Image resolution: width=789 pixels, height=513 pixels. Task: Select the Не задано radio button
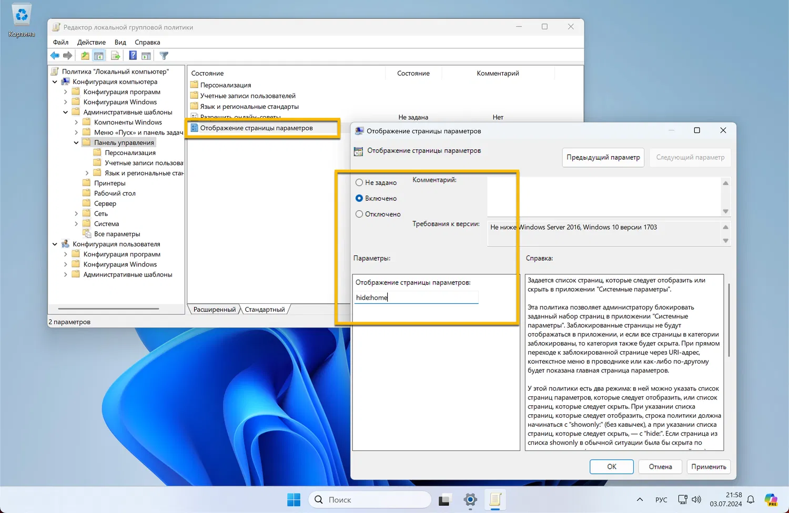pos(359,182)
